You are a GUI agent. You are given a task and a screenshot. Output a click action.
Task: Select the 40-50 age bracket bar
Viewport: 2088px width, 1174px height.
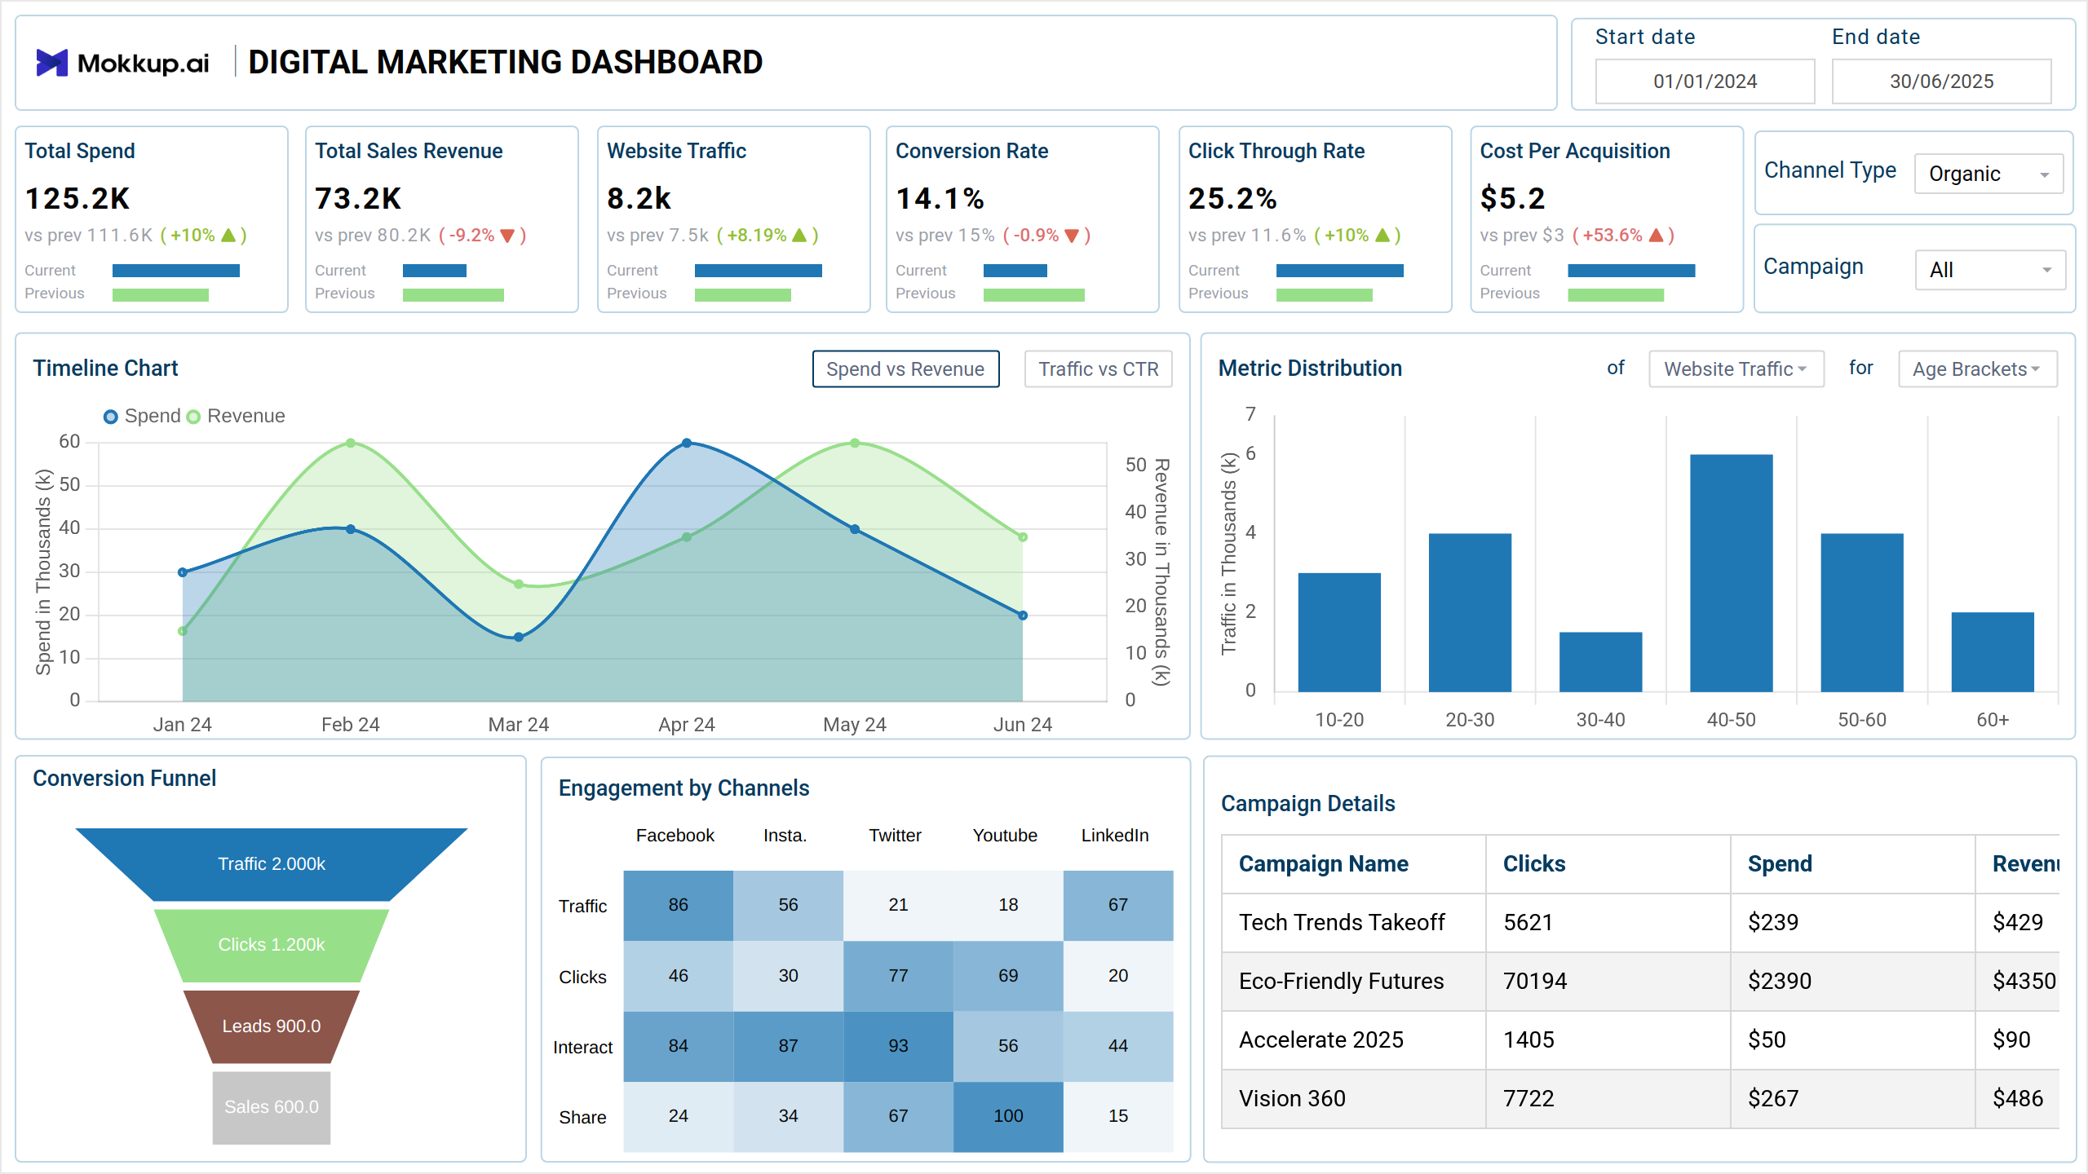1731,573
